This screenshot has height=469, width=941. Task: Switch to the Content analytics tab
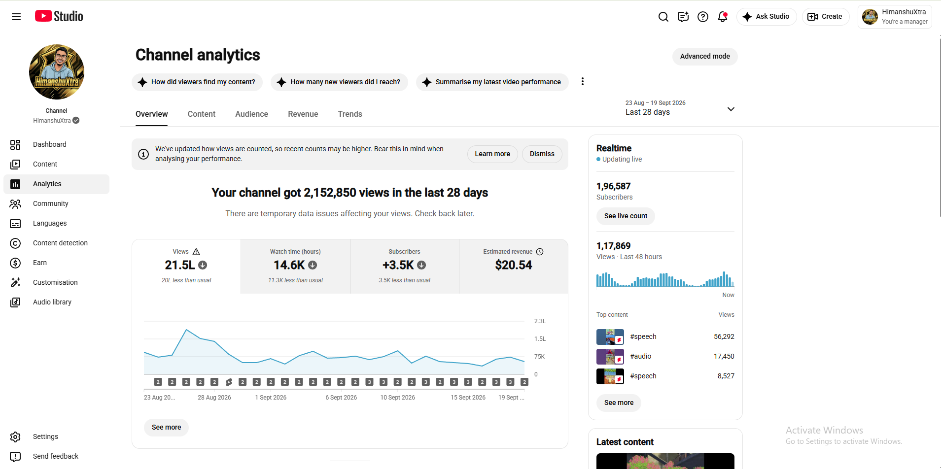[x=202, y=114]
